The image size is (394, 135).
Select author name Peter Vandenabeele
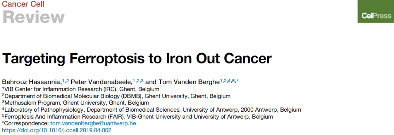click(x=101, y=82)
